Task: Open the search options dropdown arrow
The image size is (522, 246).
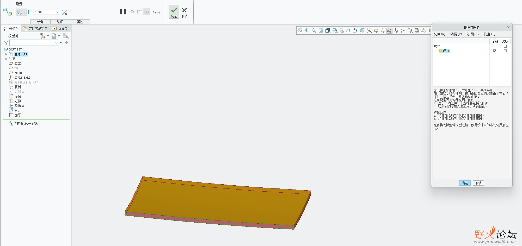Action: (x=61, y=43)
